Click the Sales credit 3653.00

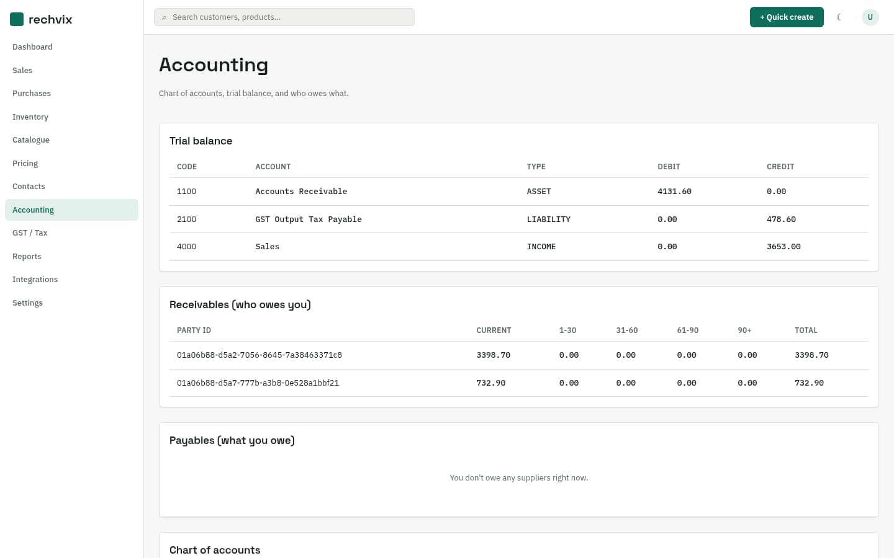click(x=783, y=247)
